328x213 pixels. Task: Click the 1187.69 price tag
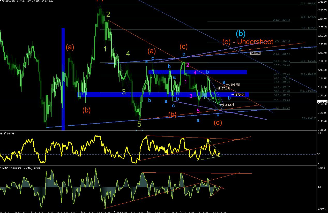point(224,88)
